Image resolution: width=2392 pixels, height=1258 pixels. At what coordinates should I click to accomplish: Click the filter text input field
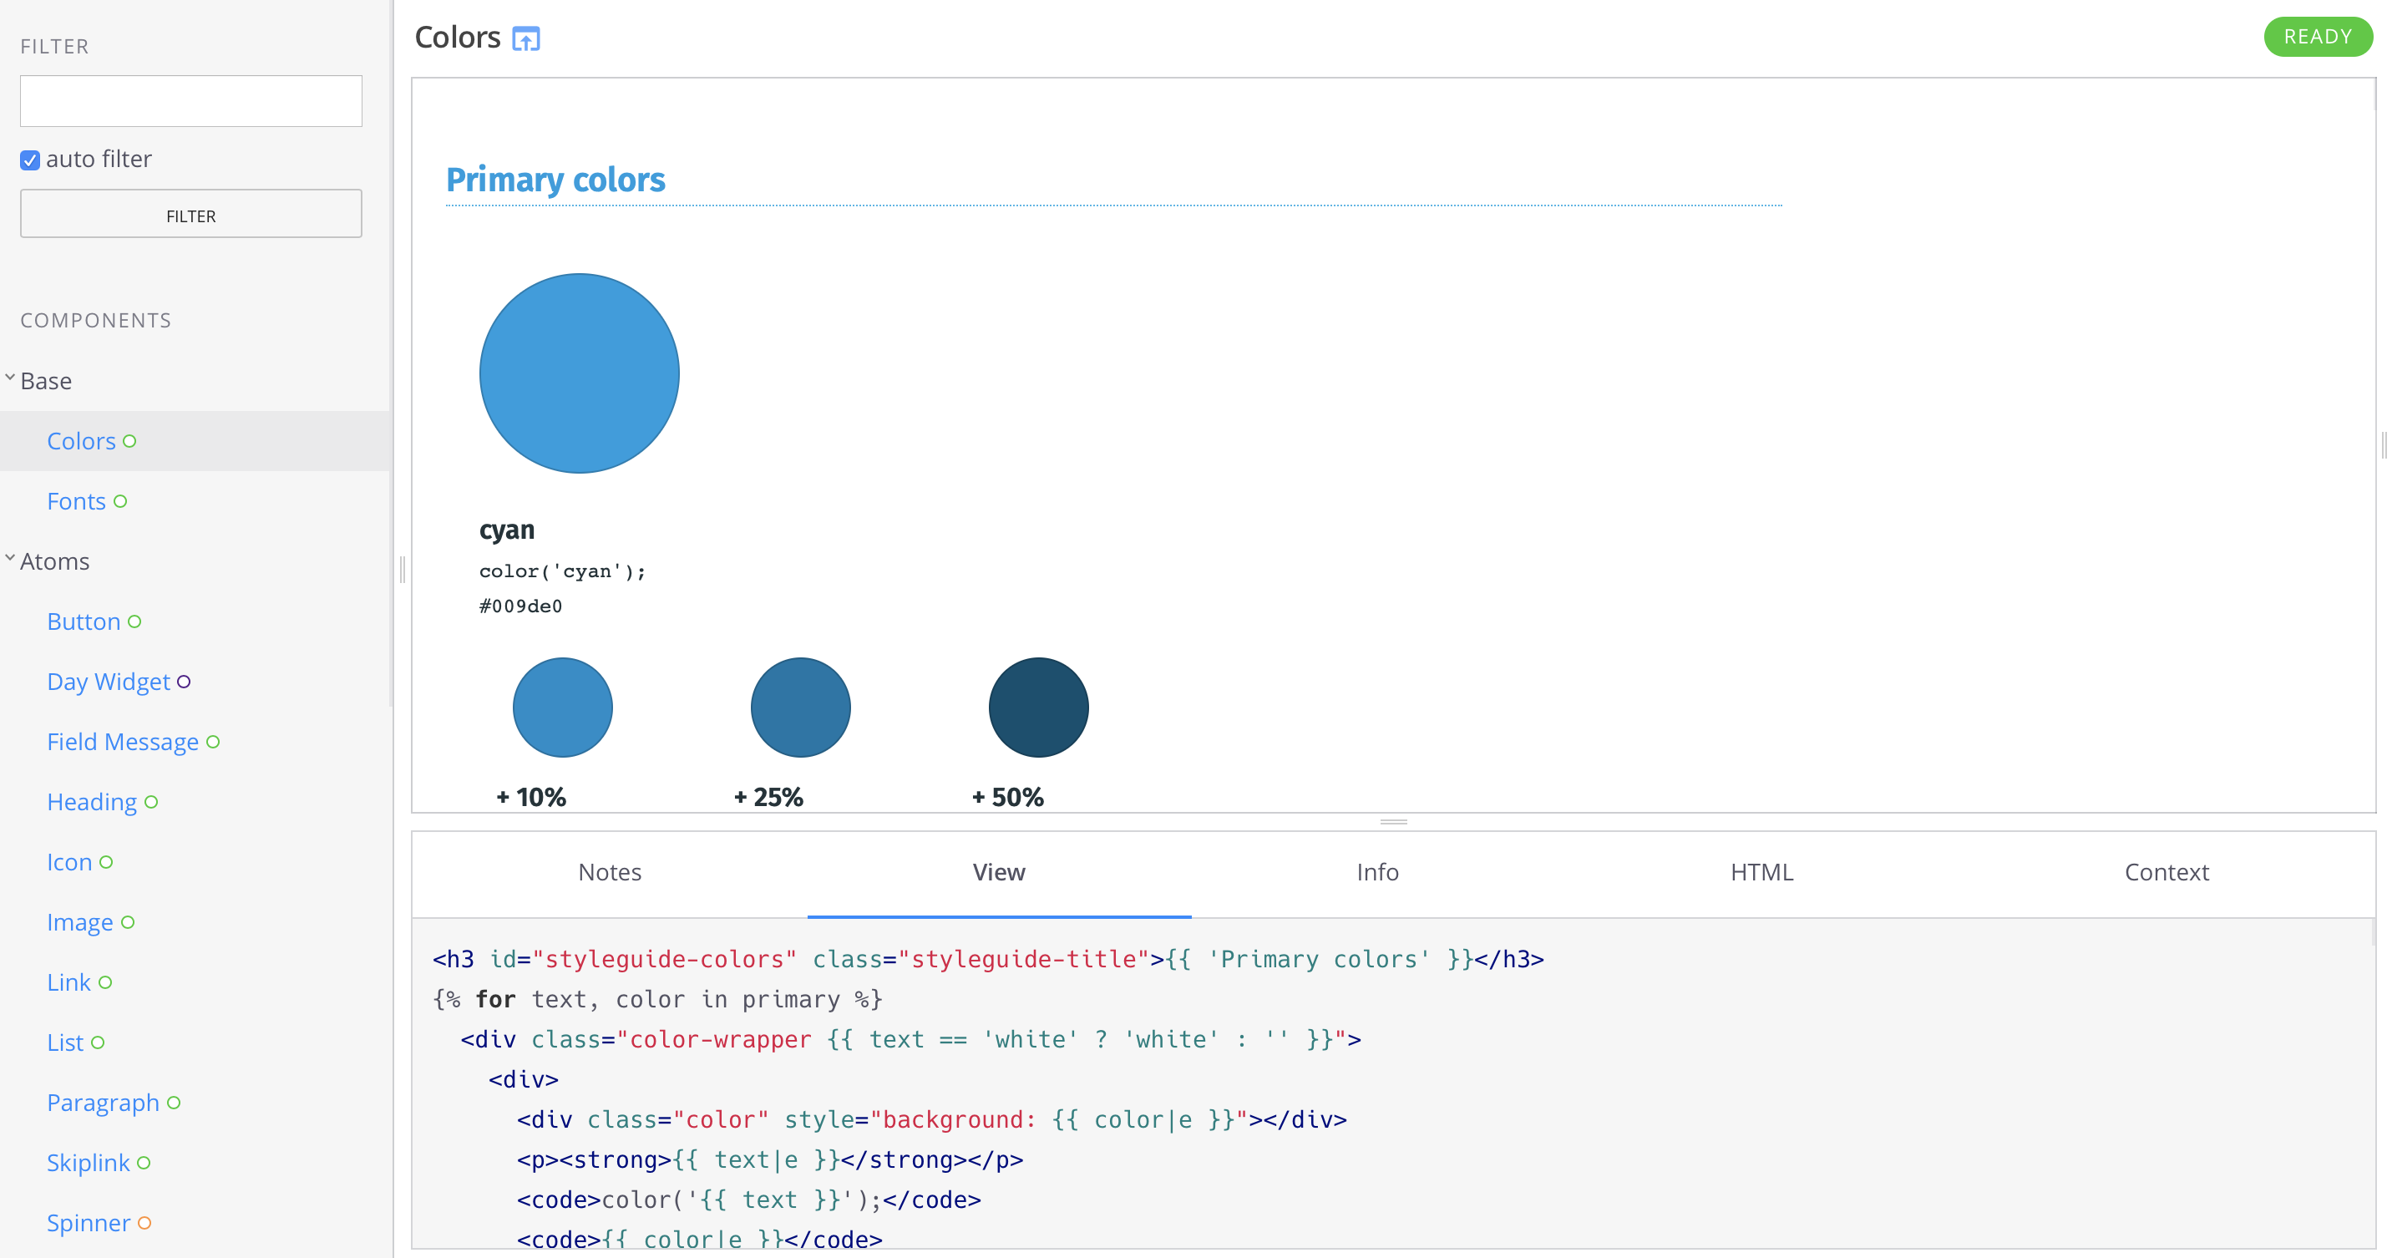pos(191,100)
